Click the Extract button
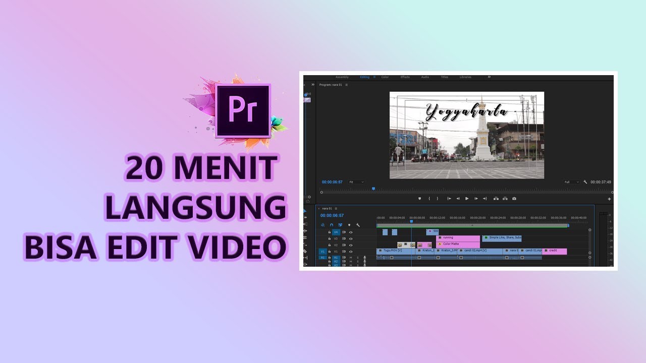Image resolution: width=646 pixels, height=363 pixels. 505,199
